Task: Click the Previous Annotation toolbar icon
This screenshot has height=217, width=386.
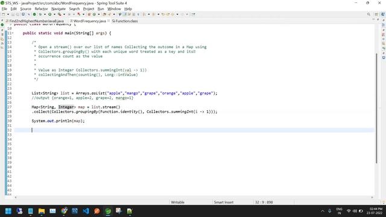Action: pos(154,14)
